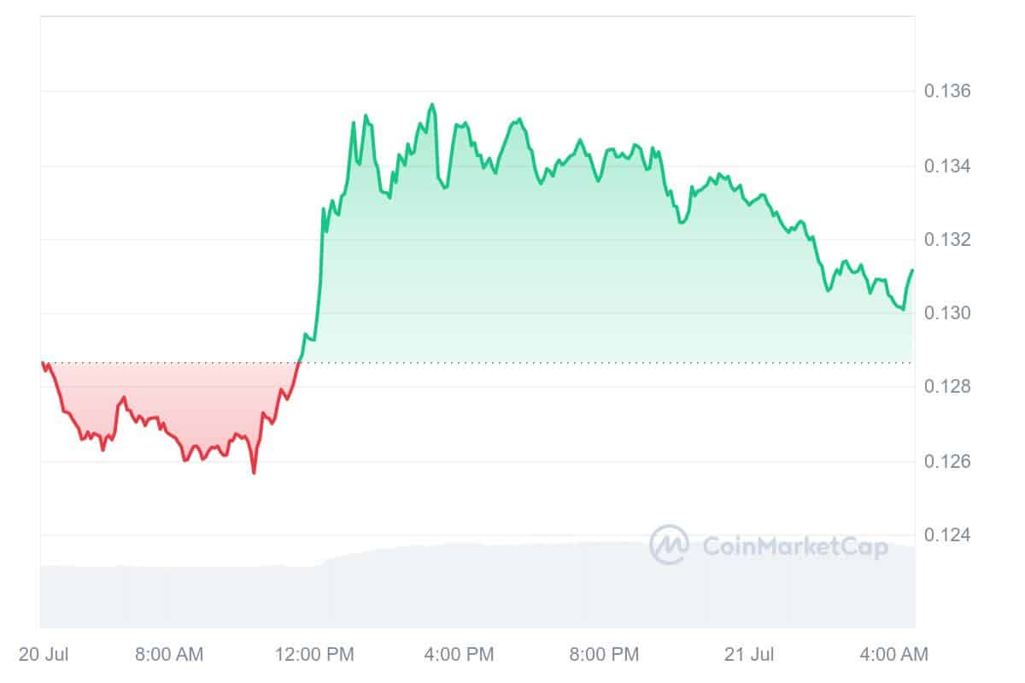Click the CoinMarketCap logo icon

(x=669, y=545)
